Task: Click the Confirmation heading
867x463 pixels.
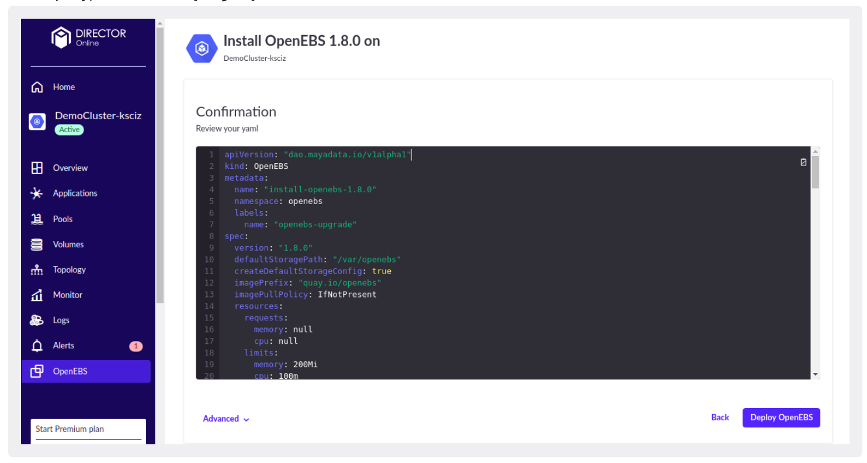Action: coord(236,112)
